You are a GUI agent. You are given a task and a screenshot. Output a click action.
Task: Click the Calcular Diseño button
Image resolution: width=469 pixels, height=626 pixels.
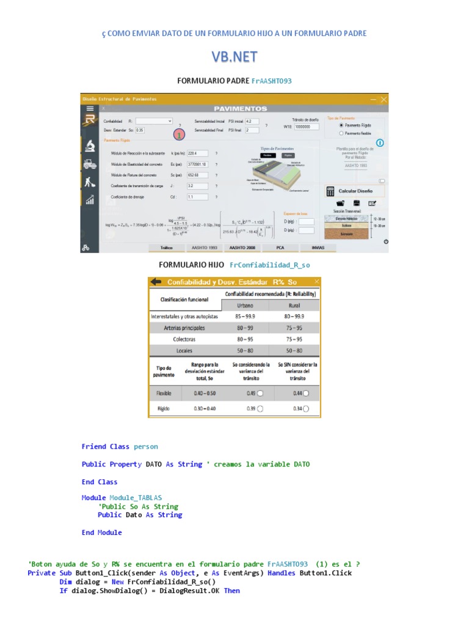tap(355, 191)
